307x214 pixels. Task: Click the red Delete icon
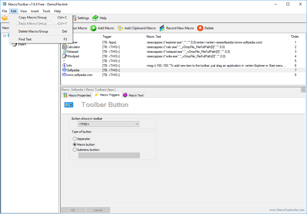(200, 28)
